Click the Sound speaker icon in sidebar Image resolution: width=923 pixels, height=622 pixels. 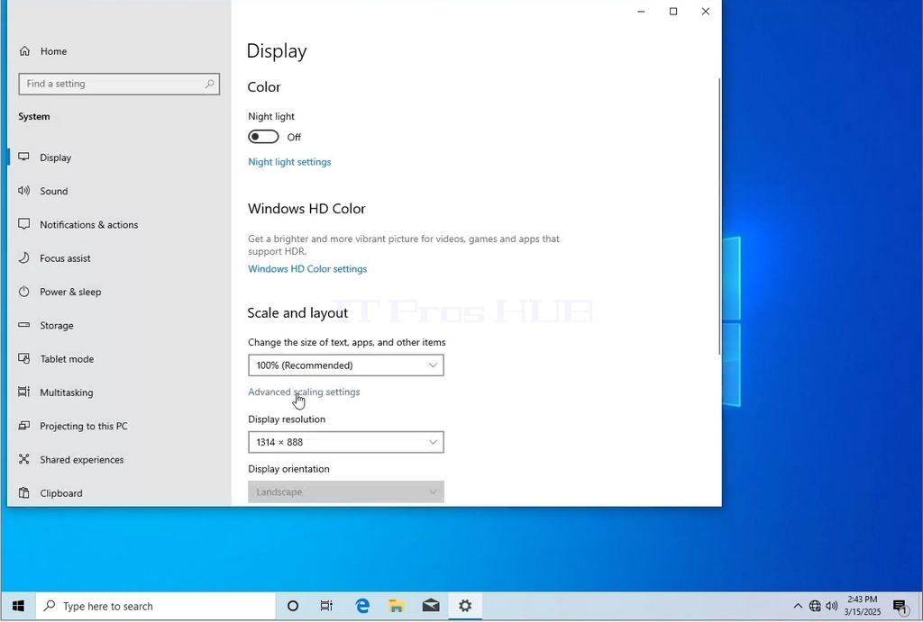pyautogui.click(x=23, y=191)
